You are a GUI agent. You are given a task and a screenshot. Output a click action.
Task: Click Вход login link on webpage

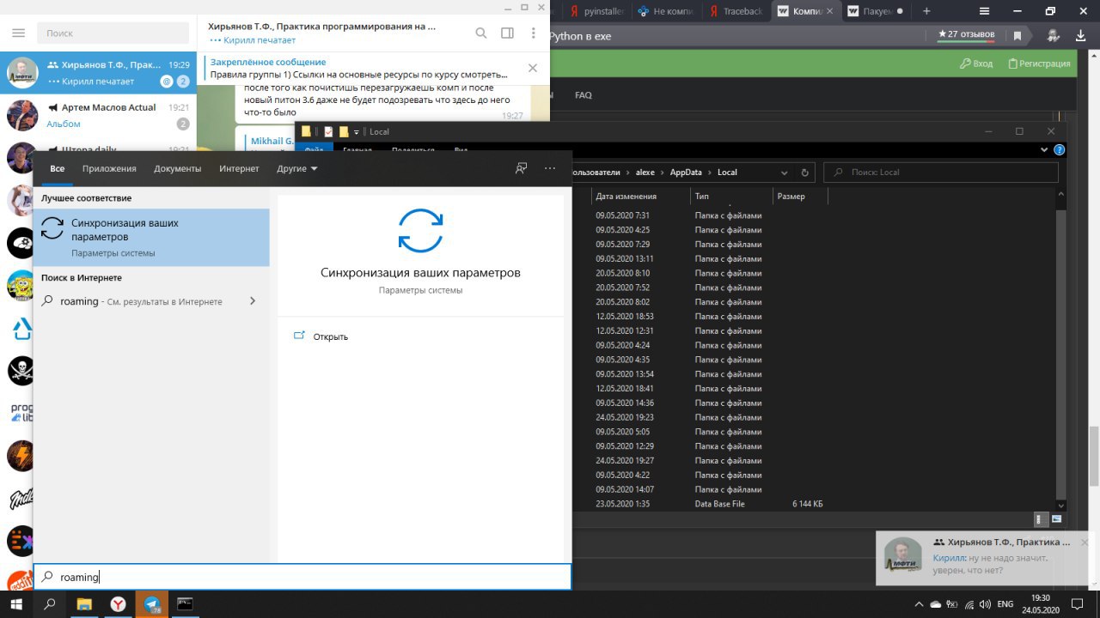pos(976,64)
